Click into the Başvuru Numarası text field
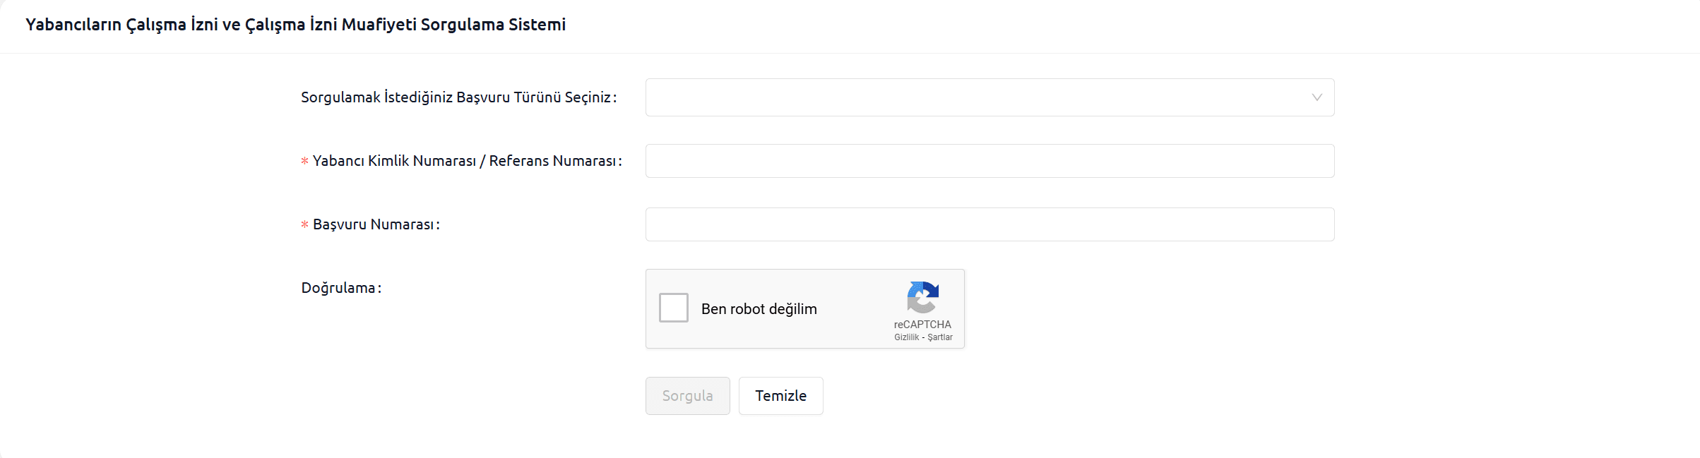1700x458 pixels. [989, 224]
